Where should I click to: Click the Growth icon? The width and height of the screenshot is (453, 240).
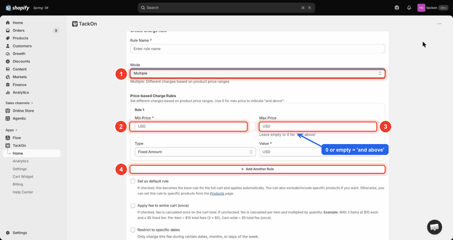tap(8, 54)
